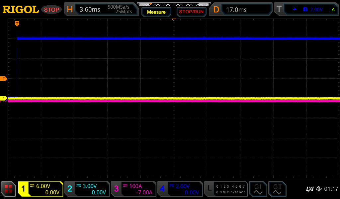Toggle channel 3 with 100A scale
This screenshot has height=199, width=340.
133,189
